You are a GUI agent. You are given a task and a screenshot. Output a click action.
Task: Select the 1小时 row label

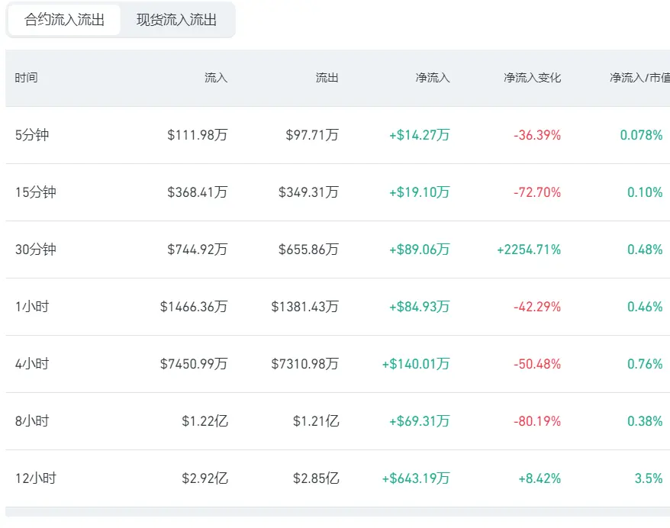coord(32,307)
